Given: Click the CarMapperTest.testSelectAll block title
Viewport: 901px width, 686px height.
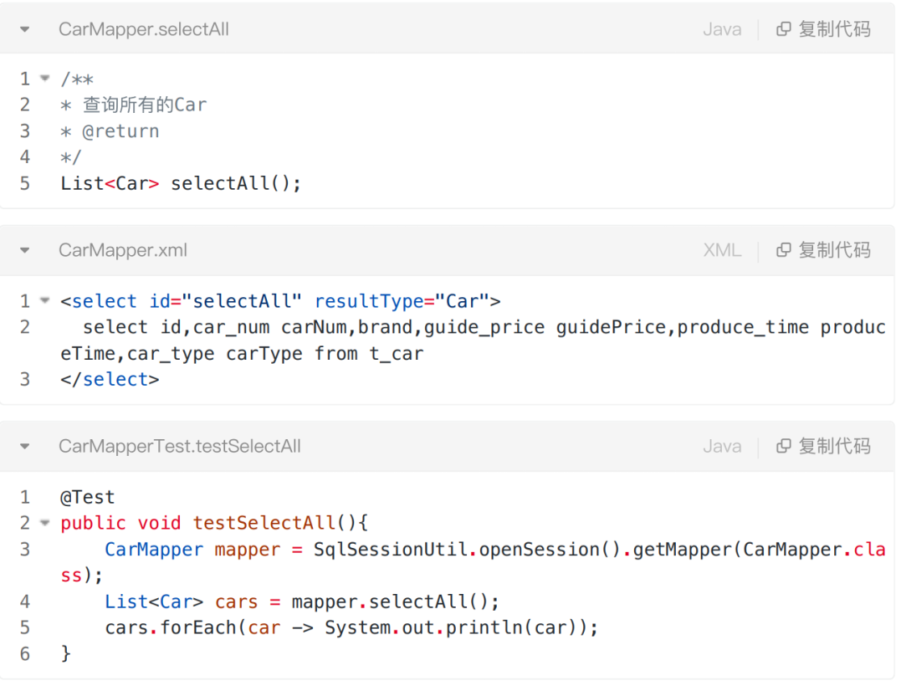Looking at the screenshot, I should 179,446.
